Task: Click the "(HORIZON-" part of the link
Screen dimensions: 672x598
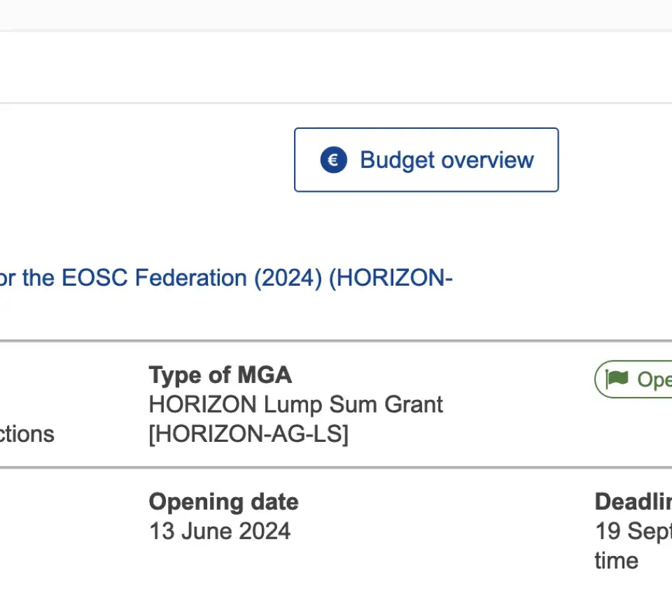Action: click(x=391, y=278)
